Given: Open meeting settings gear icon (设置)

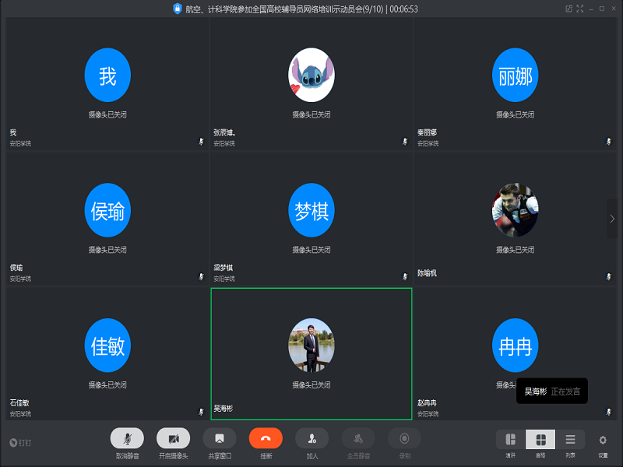Looking at the screenshot, I should click(x=603, y=440).
